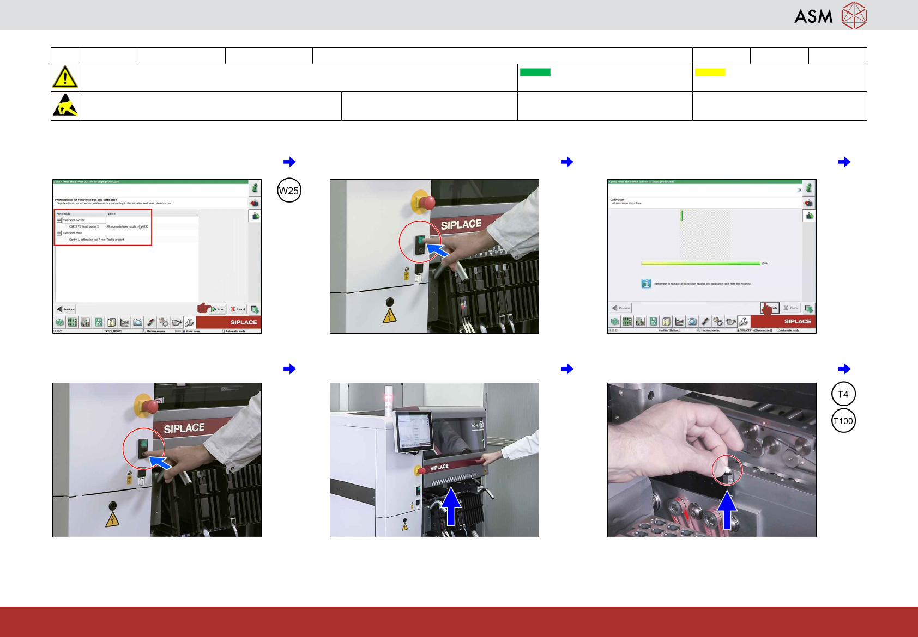Click the ASM logo in the page header
The image size is (918, 637).
tap(831, 15)
